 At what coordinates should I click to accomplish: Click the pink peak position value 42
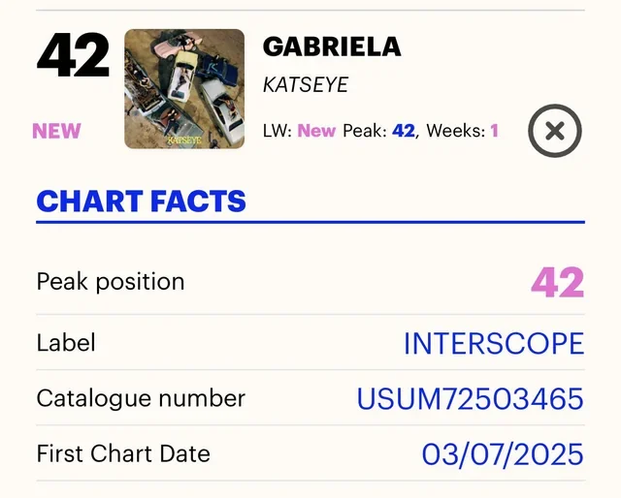557,282
